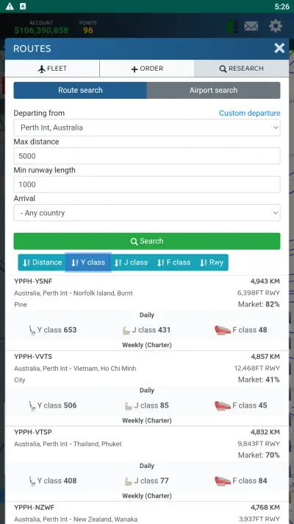Expand the Departing from dropdown
Screen dimensions: 294x524
[x=147, y=127]
